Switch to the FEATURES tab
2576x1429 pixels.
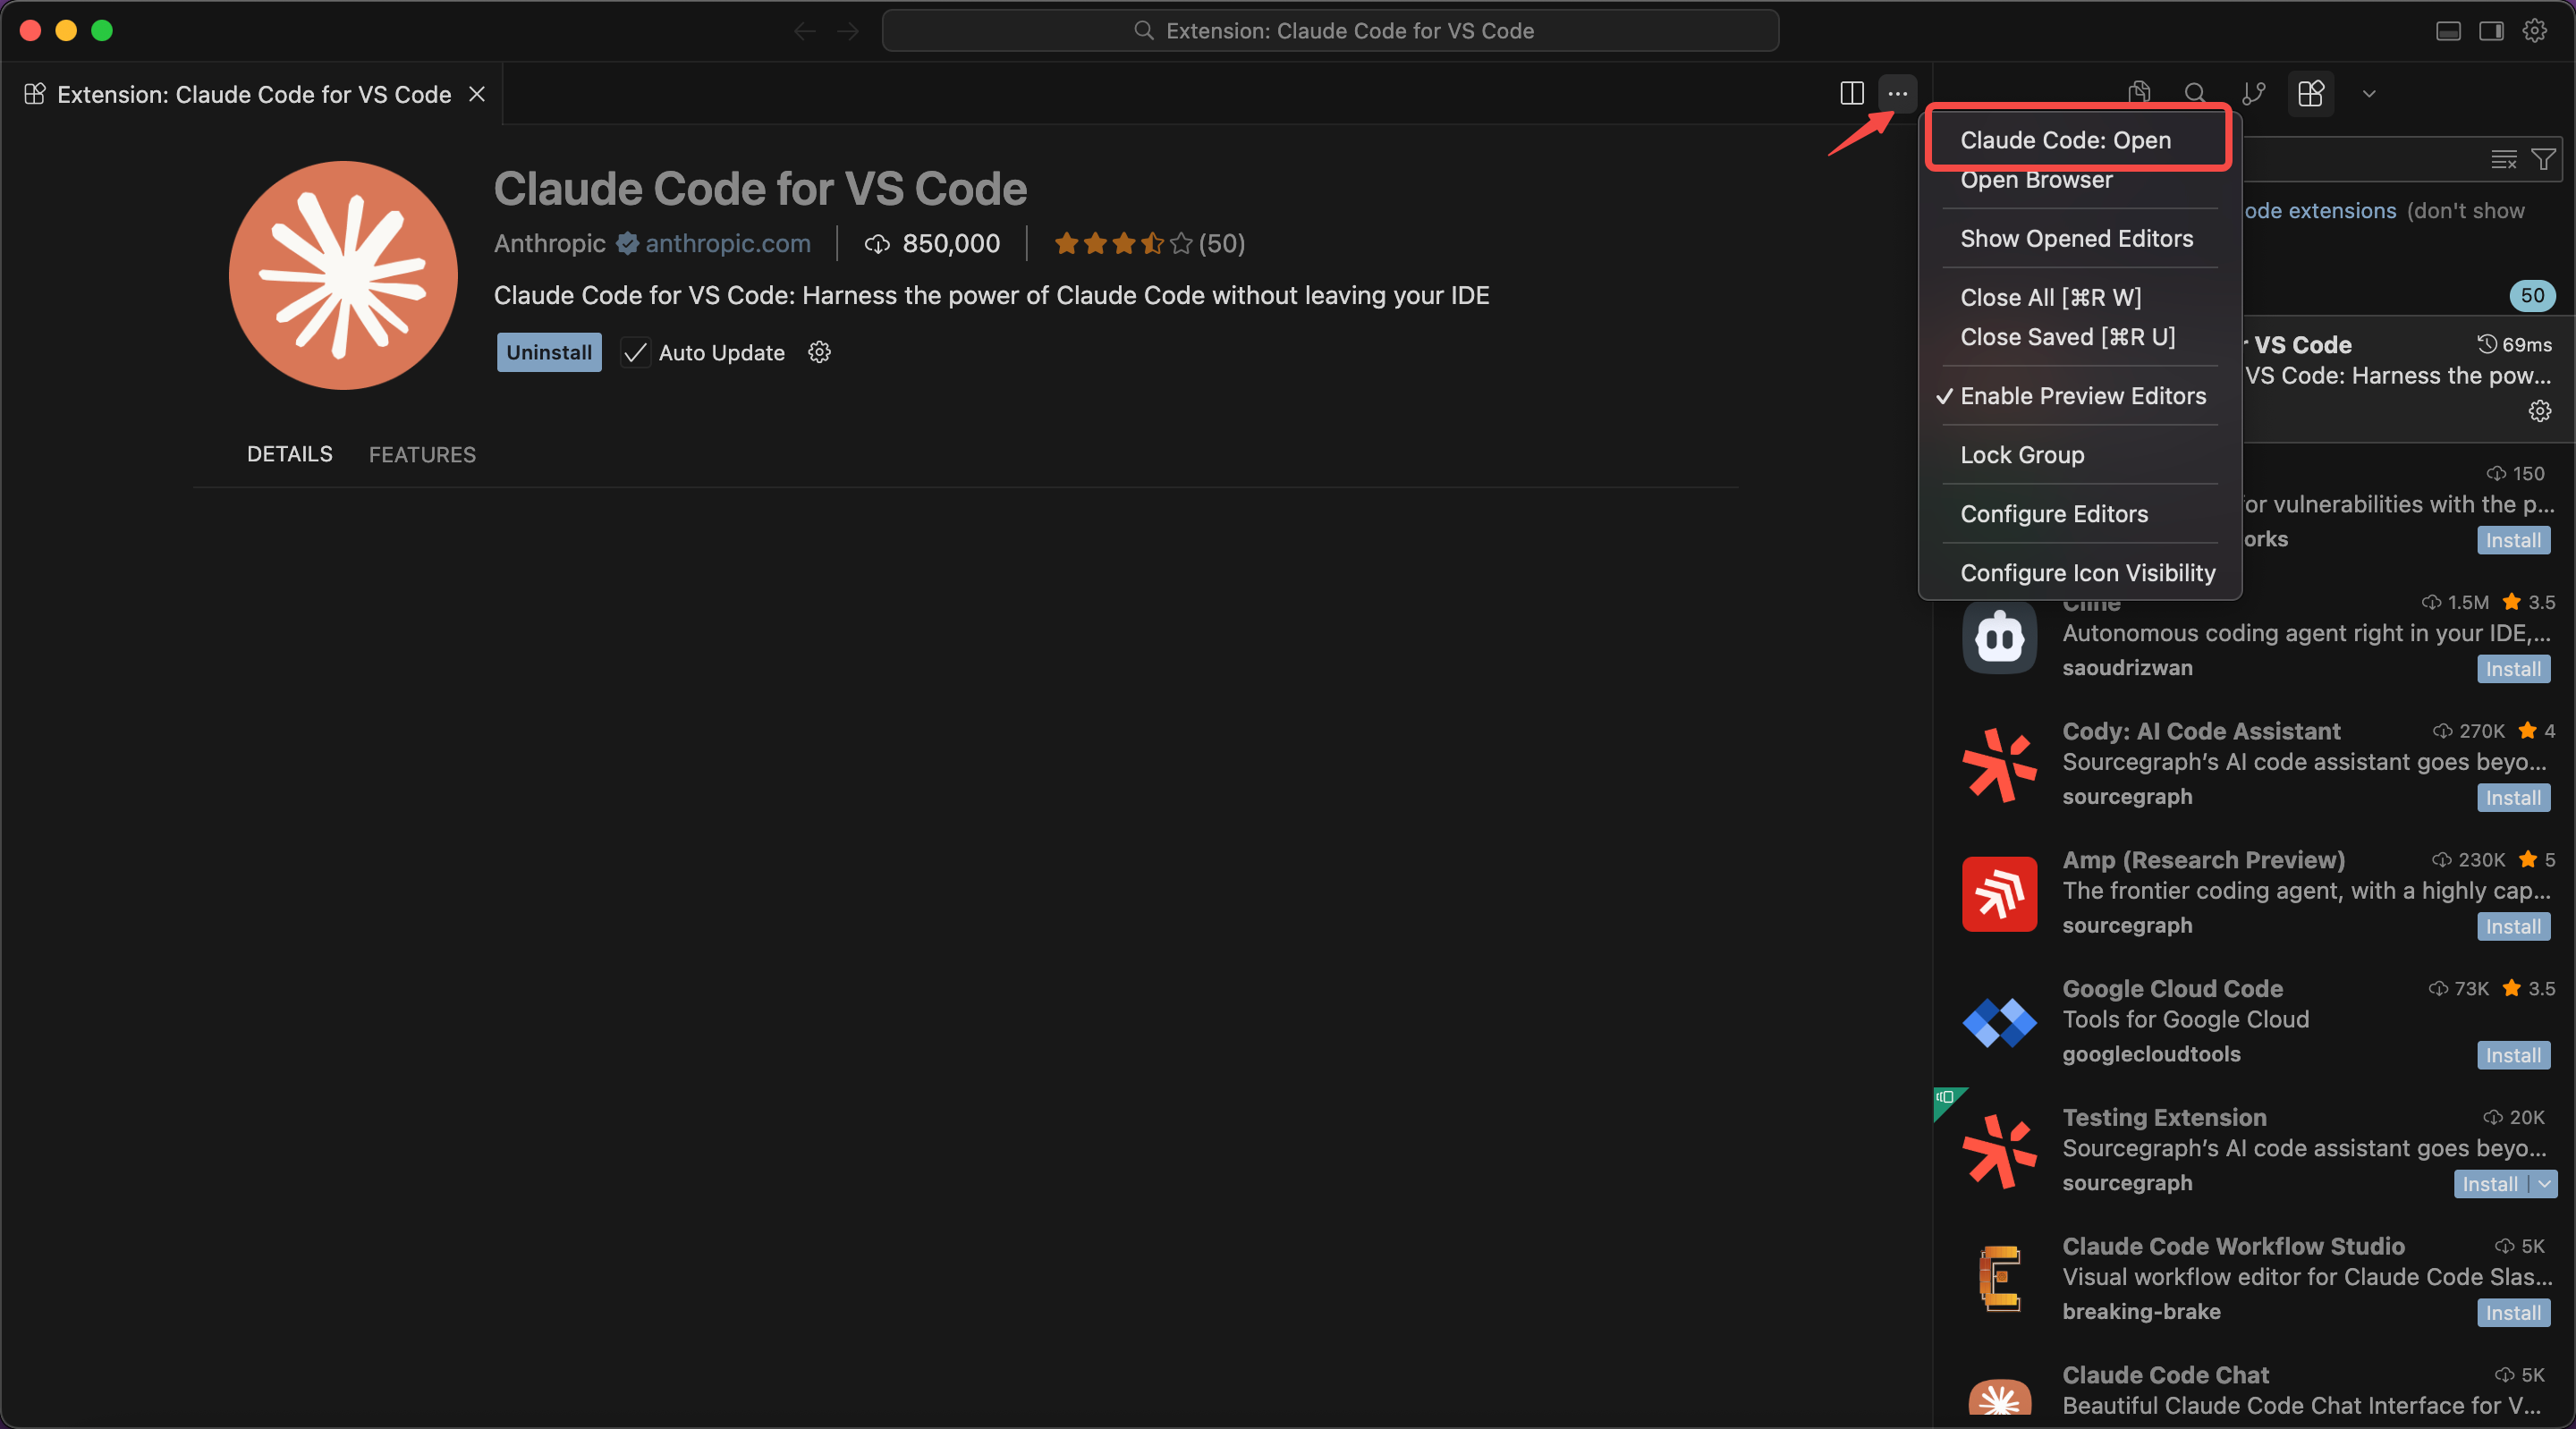[x=422, y=455]
